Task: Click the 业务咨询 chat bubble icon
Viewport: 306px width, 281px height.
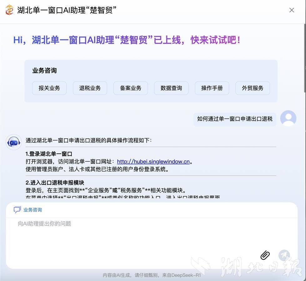Action: [17, 210]
